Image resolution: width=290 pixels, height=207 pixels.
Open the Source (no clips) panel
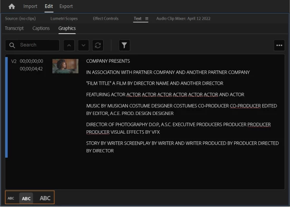tap(20, 19)
